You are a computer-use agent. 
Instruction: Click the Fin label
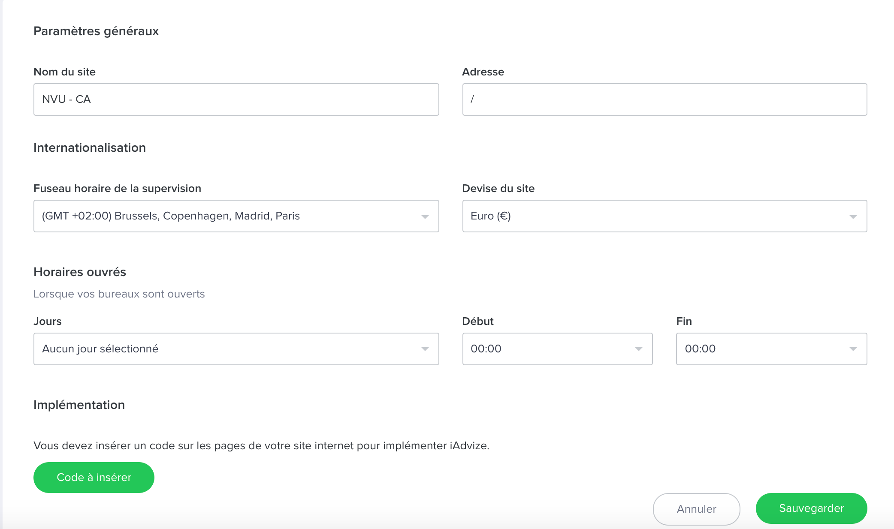[684, 322]
